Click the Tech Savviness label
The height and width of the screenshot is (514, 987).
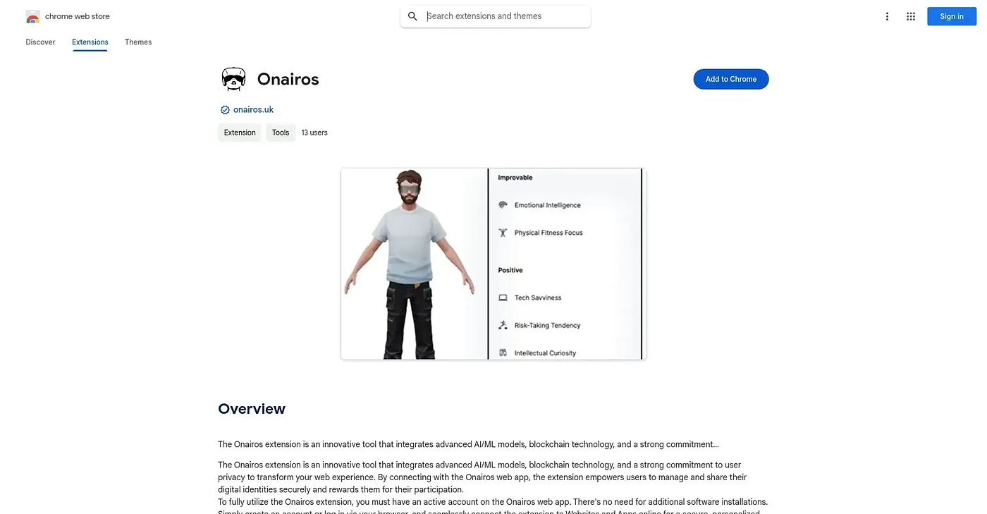(538, 298)
